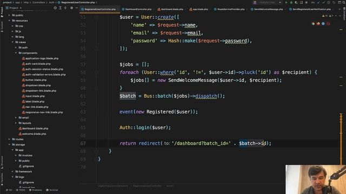346x194 pixels.
Task: Open application-logo.blade.php in the tree
Action: 40,58
